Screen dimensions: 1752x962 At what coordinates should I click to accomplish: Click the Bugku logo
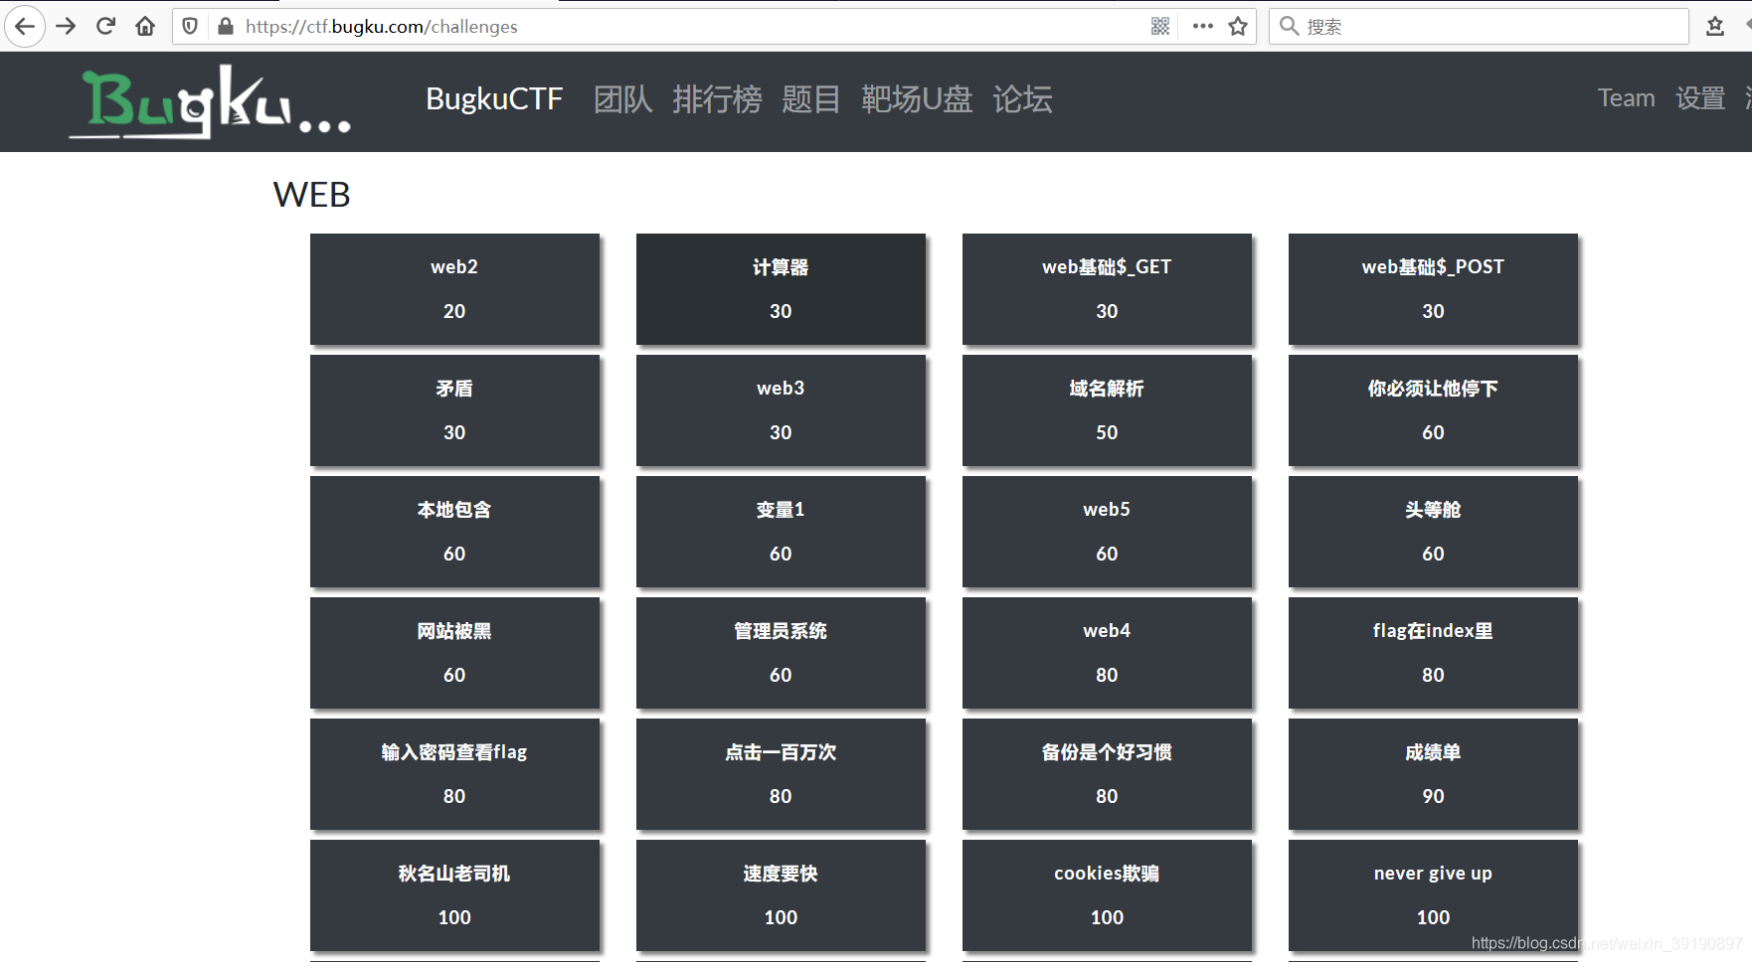pos(209,101)
